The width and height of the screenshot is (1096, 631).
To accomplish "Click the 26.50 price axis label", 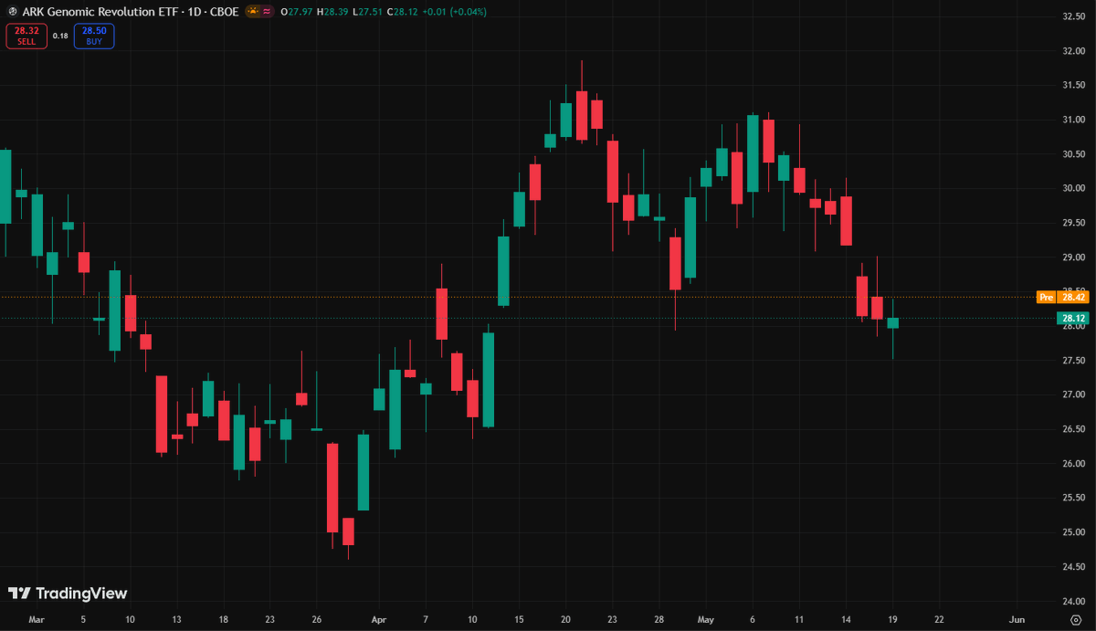I will pos(1073,429).
